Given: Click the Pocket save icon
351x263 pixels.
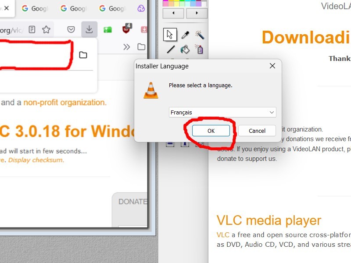Looking at the screenshot, I should [x=71, y=29].
